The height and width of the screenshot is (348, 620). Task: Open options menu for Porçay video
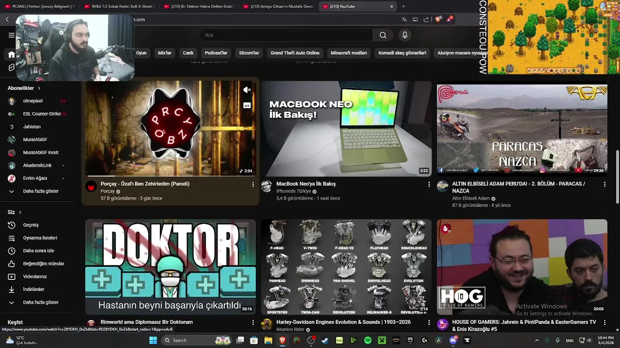click(x=253, y=184)
